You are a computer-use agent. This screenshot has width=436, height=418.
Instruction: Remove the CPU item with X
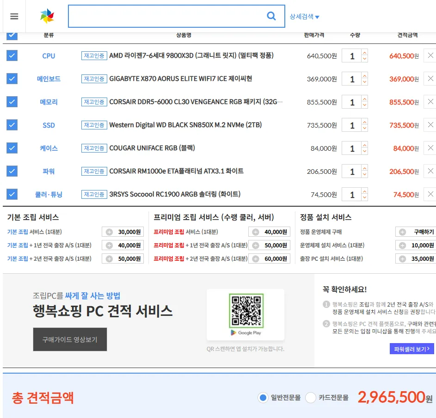tap(430, 55)
